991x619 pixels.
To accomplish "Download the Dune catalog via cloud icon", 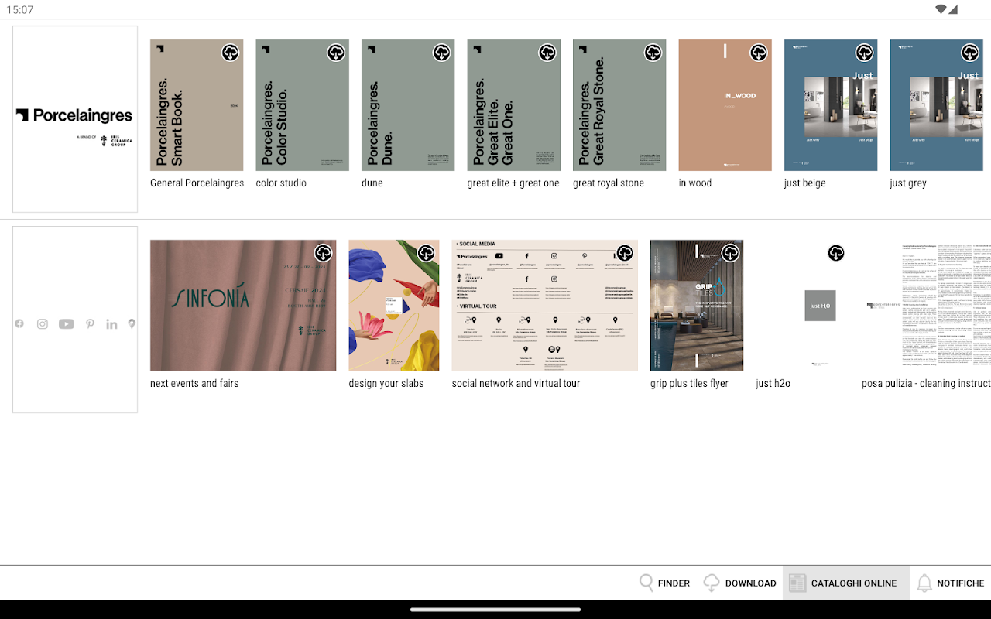I will [442, 53].
